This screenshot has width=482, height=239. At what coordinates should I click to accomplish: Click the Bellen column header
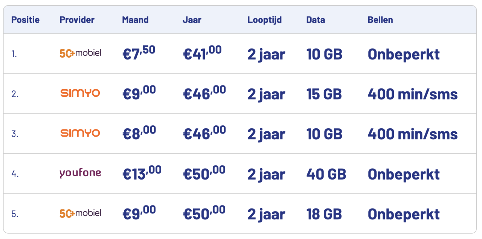pyautogui.click(x=380, y=20)
